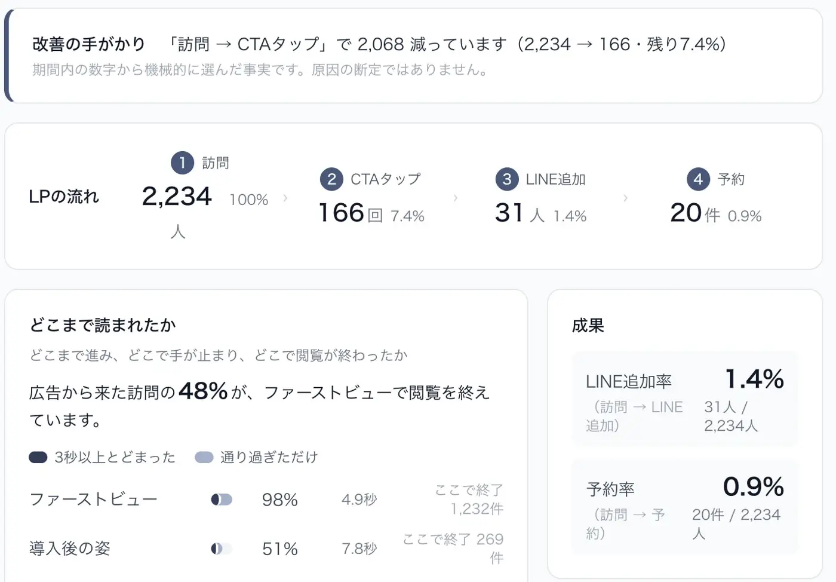Click the どこまで読まれたか heading
Screen dimensions: 836x582
103,325
